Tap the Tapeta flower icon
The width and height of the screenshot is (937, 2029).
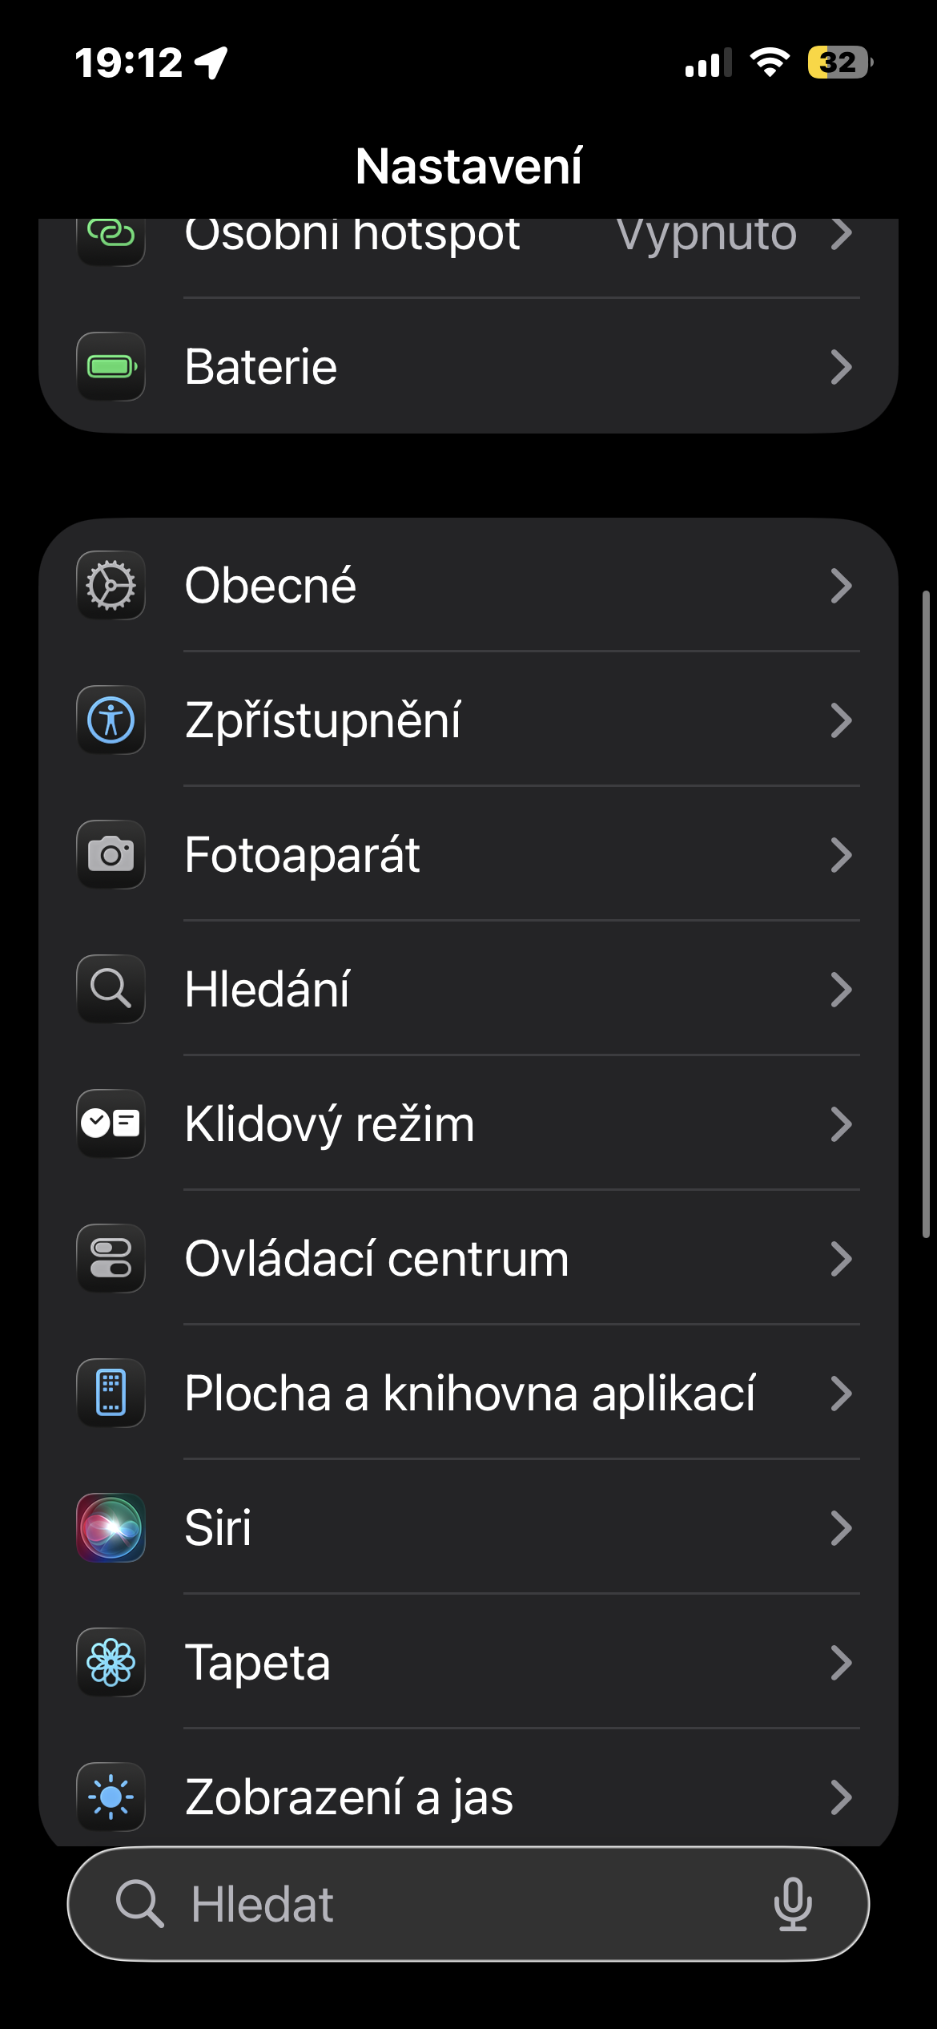point(111,1662)
